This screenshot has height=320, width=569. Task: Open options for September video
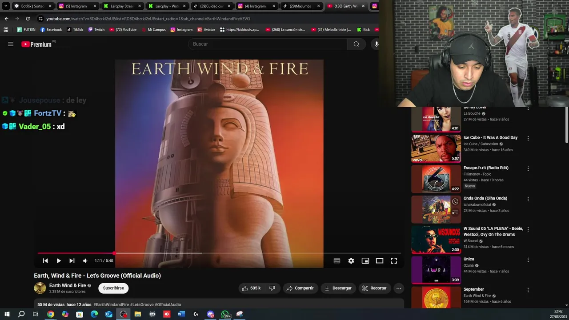click(528, 290)
